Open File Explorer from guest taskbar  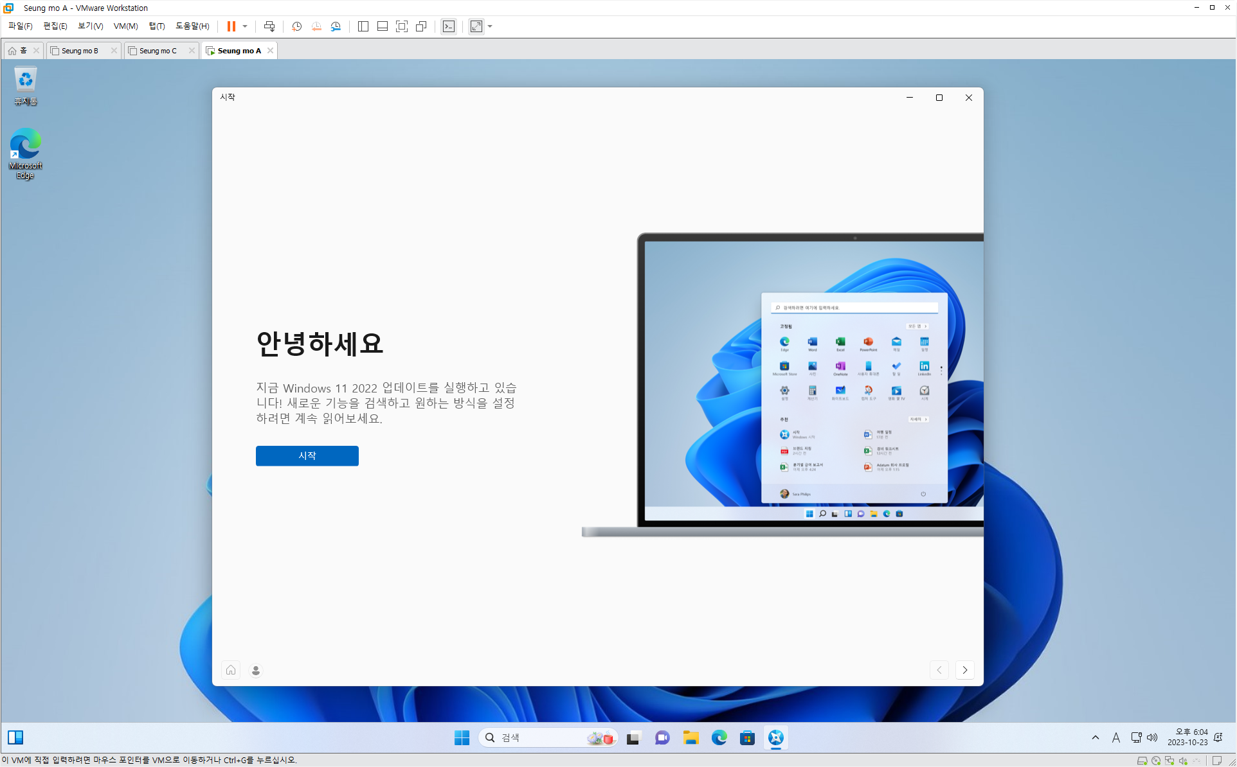tap(691, 737)
